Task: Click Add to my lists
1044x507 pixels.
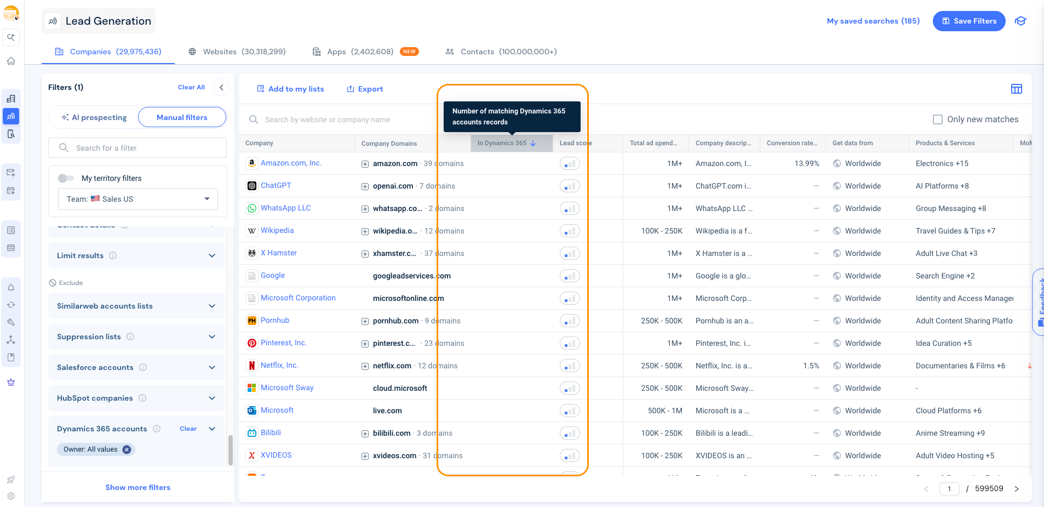Action: [x=290, y=89]
